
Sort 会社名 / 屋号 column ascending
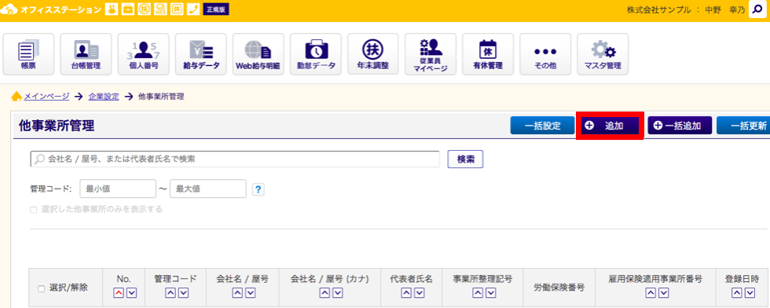click(237, 293)
